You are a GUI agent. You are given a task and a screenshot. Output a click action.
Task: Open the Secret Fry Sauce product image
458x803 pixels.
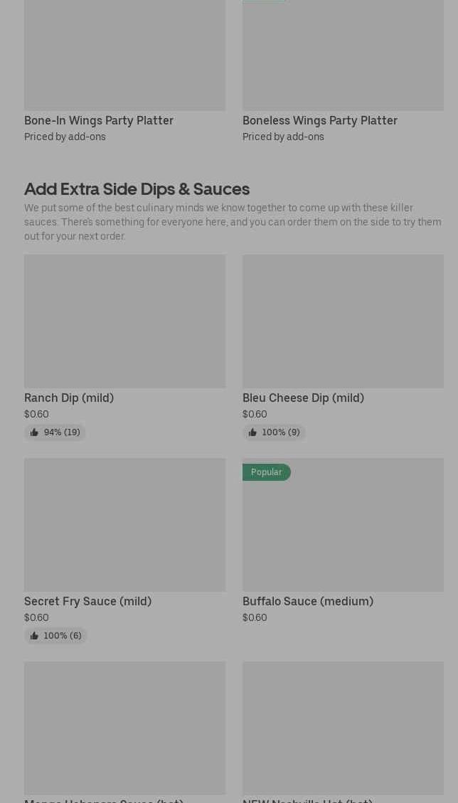(x=124, y=525)
